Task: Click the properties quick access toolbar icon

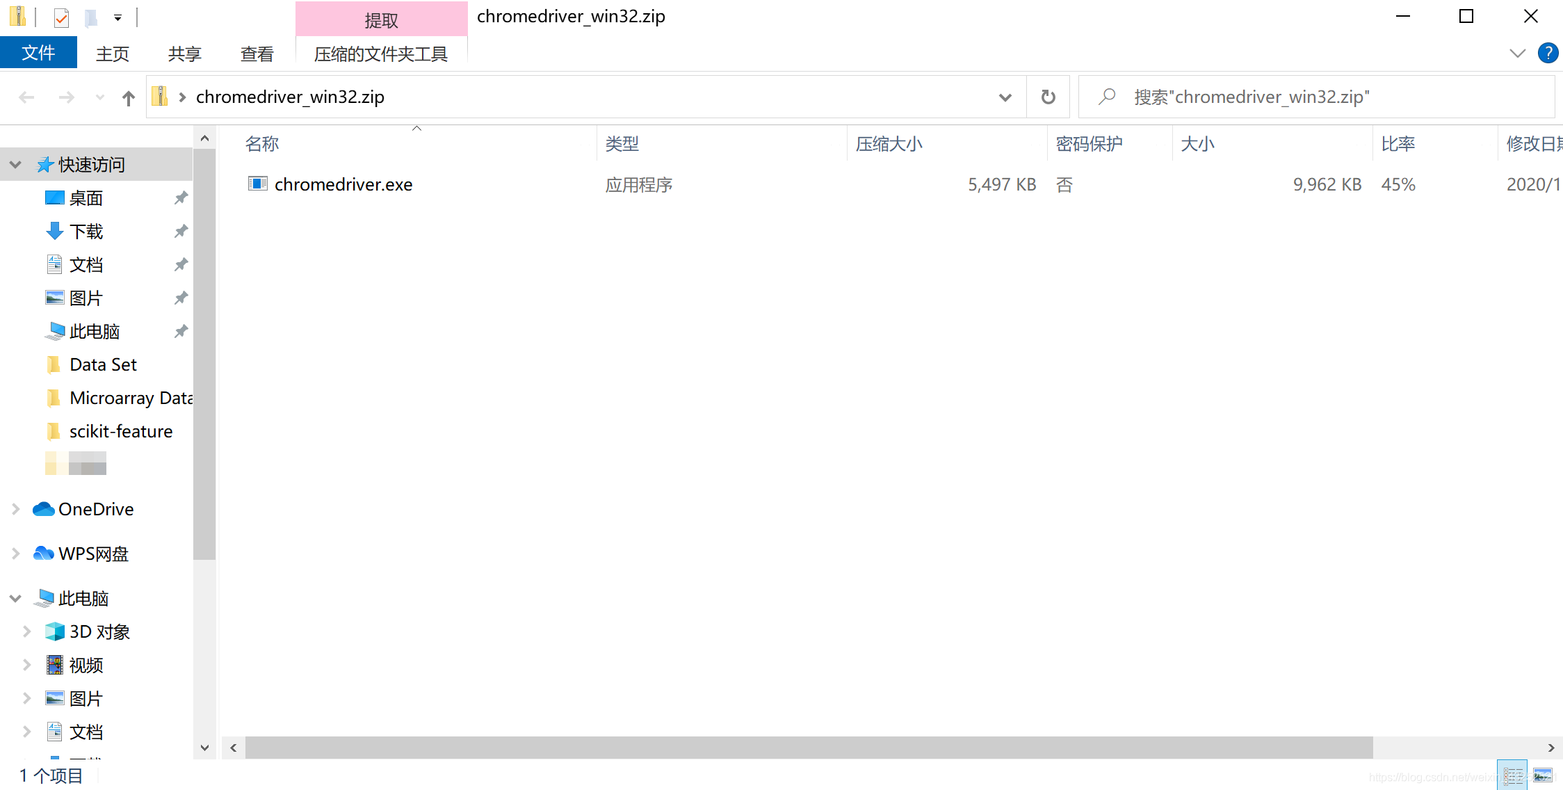Action: (x=61, y=17)
